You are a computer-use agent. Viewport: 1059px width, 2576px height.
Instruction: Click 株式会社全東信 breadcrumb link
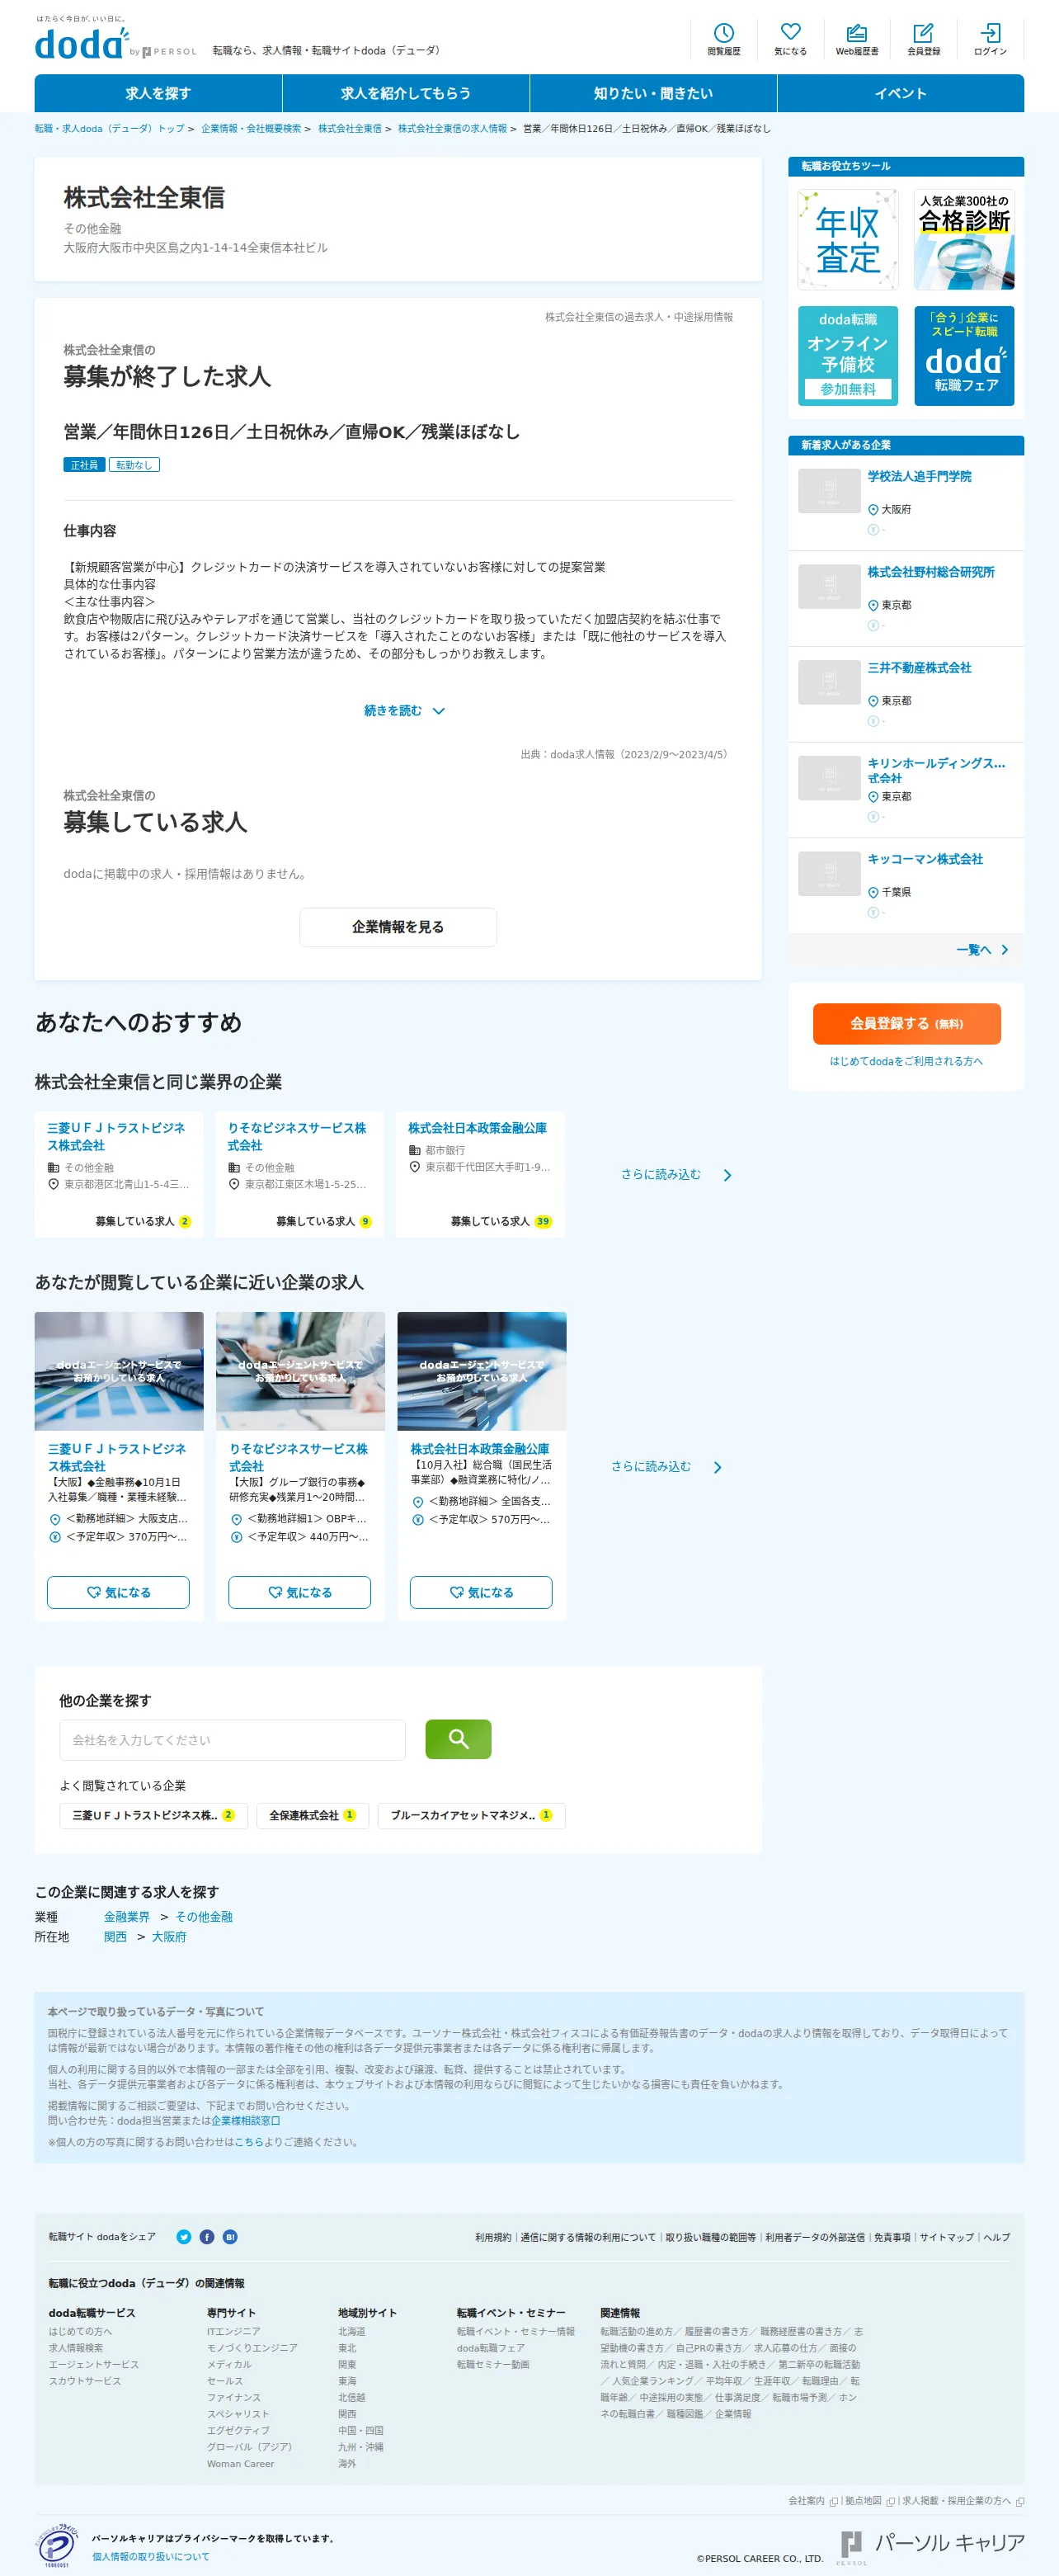pos(350,129)
